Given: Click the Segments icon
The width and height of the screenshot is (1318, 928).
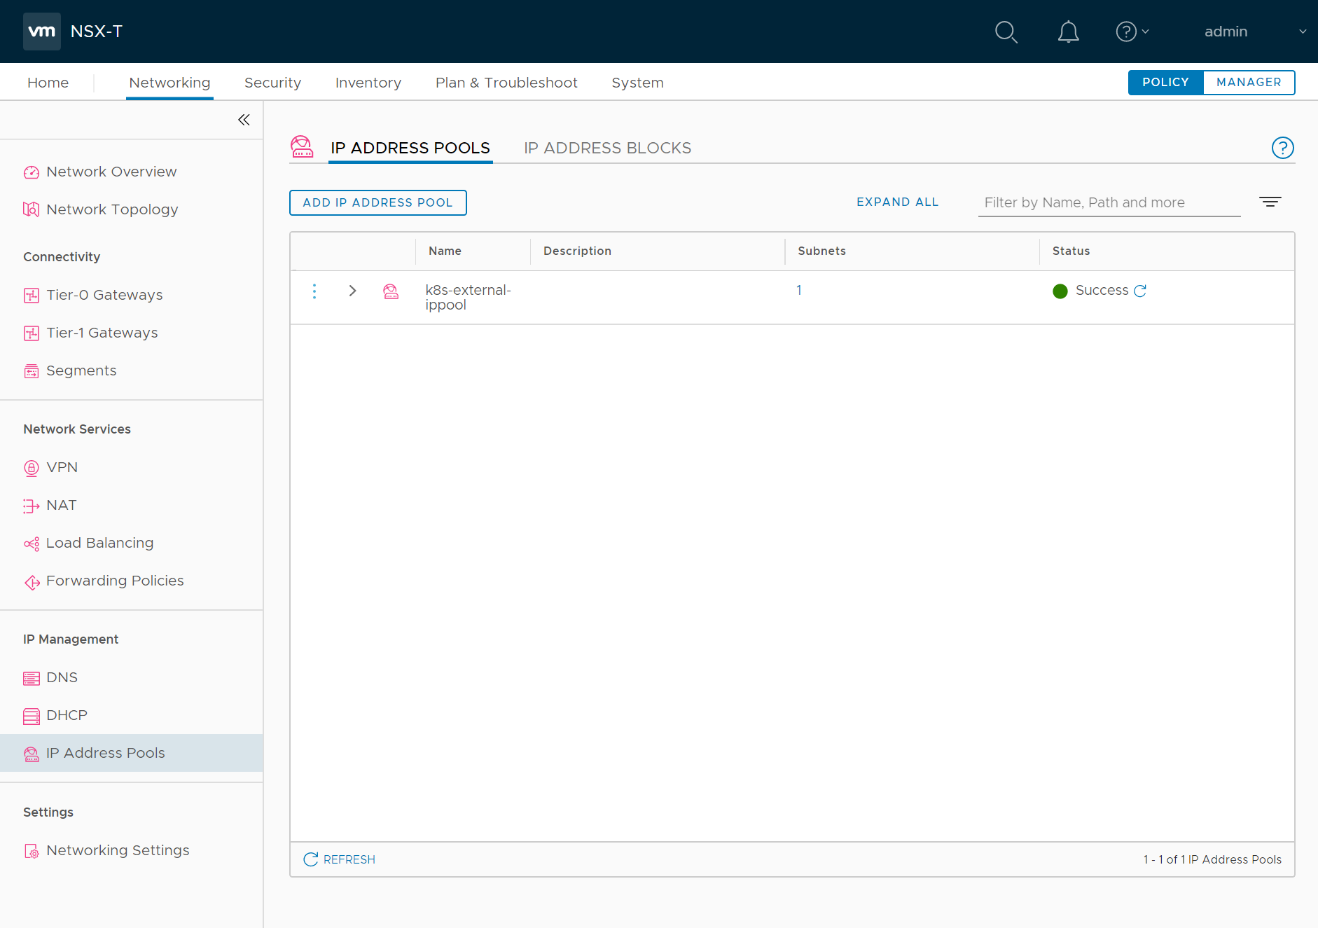Looking at the screenshot, I should tap(32, 371).
